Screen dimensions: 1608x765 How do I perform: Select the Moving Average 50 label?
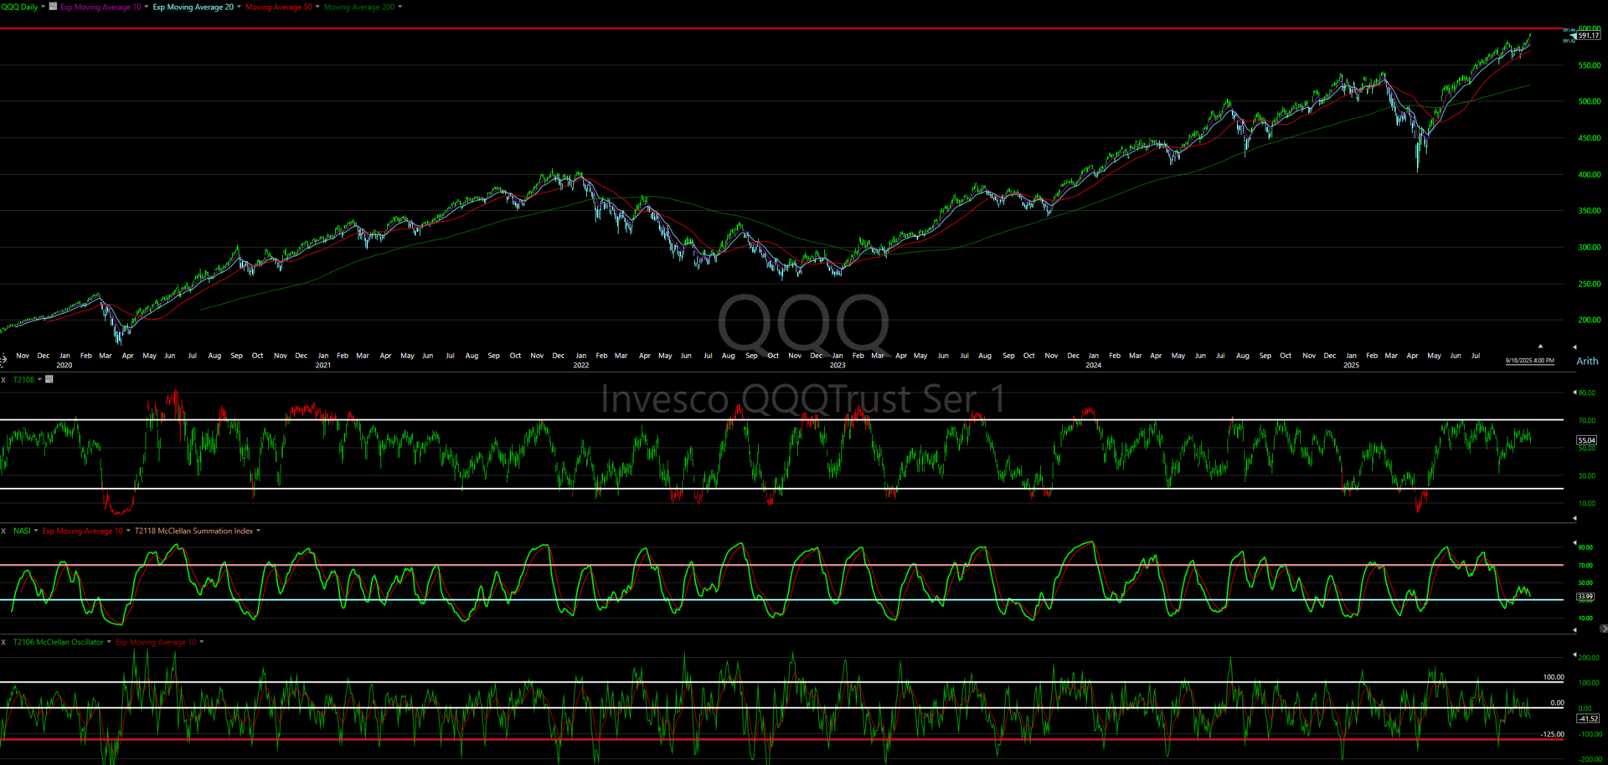pyautogui.click(x=279, y=7)
